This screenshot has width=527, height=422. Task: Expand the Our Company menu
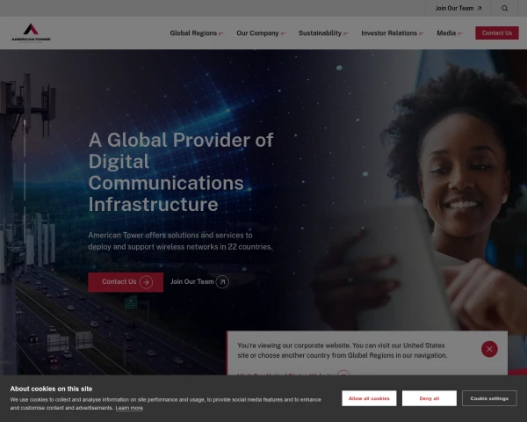261,33
